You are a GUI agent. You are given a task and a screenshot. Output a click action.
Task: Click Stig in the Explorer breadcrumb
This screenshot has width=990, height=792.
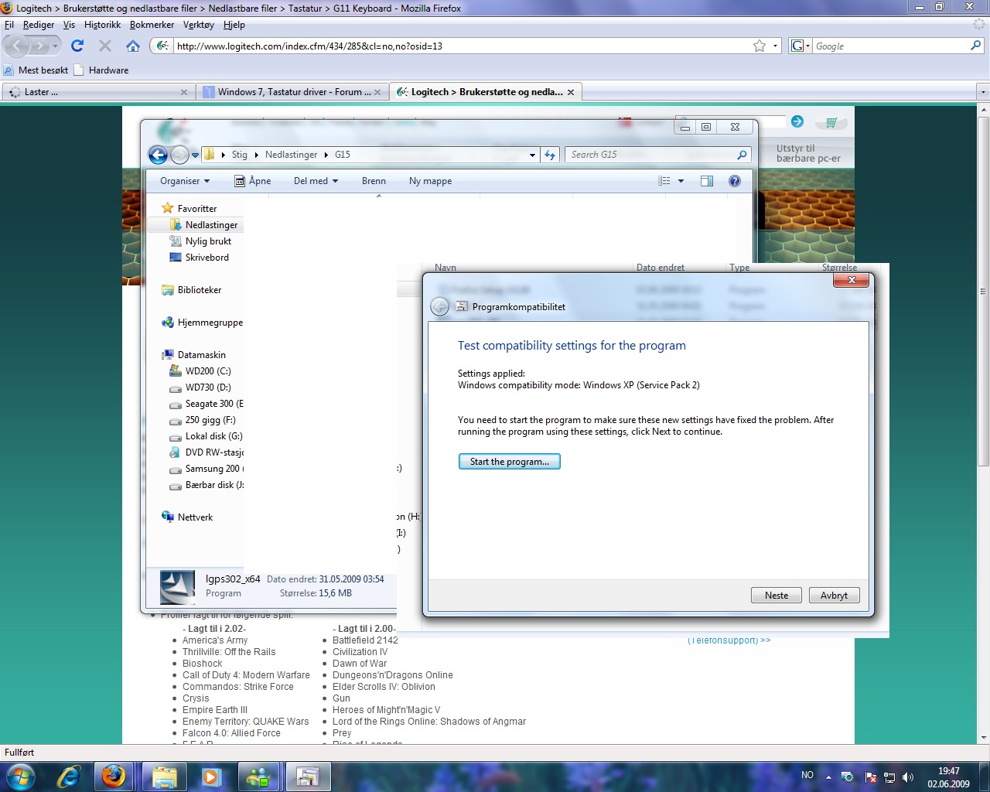[240, 155]
